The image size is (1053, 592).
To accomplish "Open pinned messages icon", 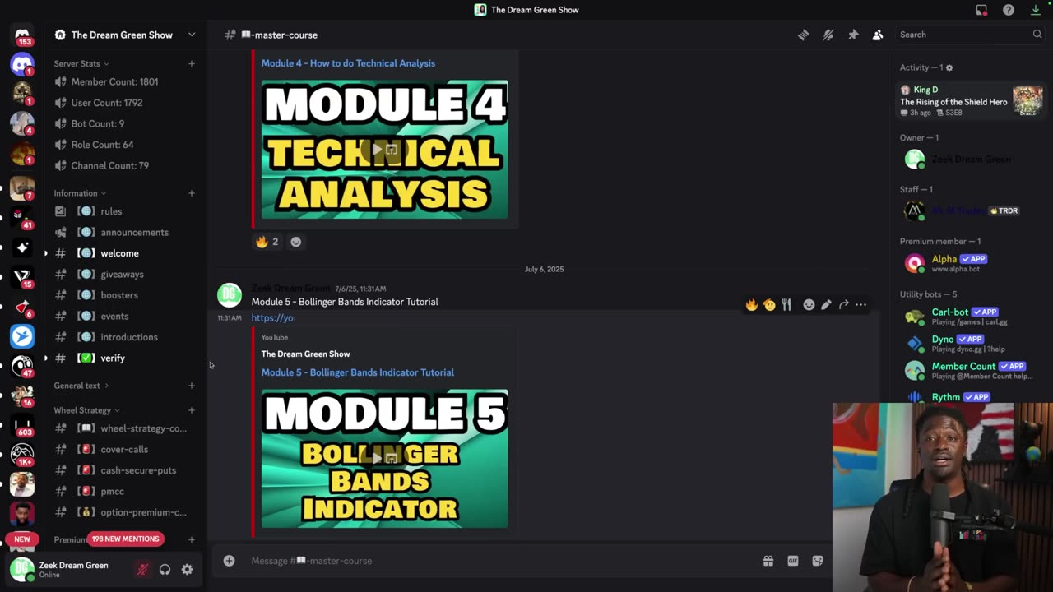I will tap(853, 35).
